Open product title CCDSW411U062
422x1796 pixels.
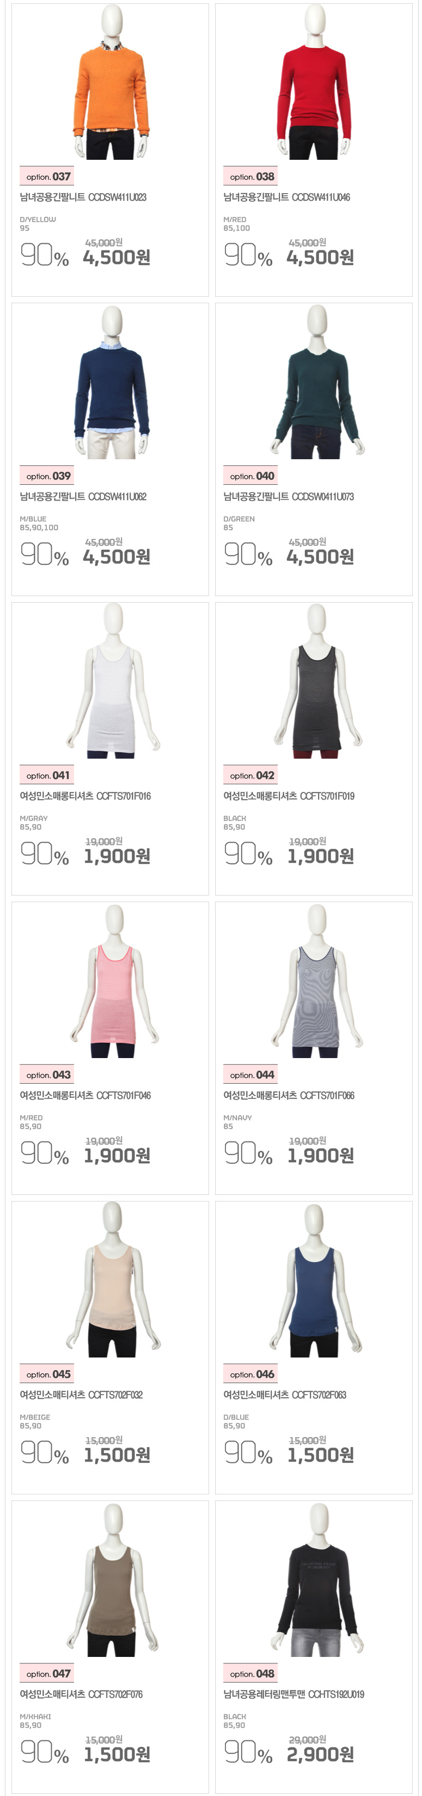(x=83, y=497)
